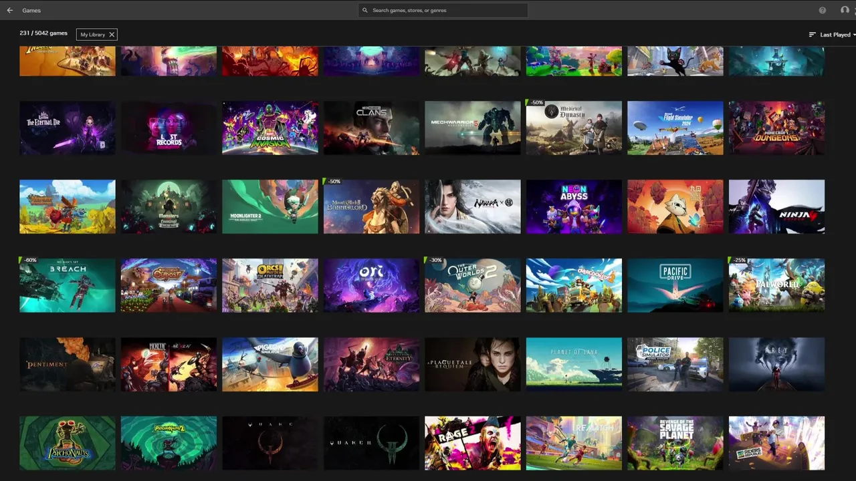Open the original Quake game tile
The height and width of the screenshot is (481, 856).
click(x=270, y=443)
